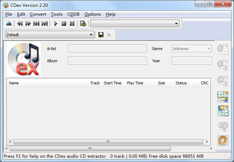Open the CDDB menu

[x=73, y=14]
